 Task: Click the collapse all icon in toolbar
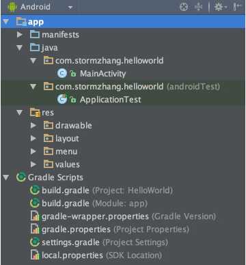coord(198,7)
